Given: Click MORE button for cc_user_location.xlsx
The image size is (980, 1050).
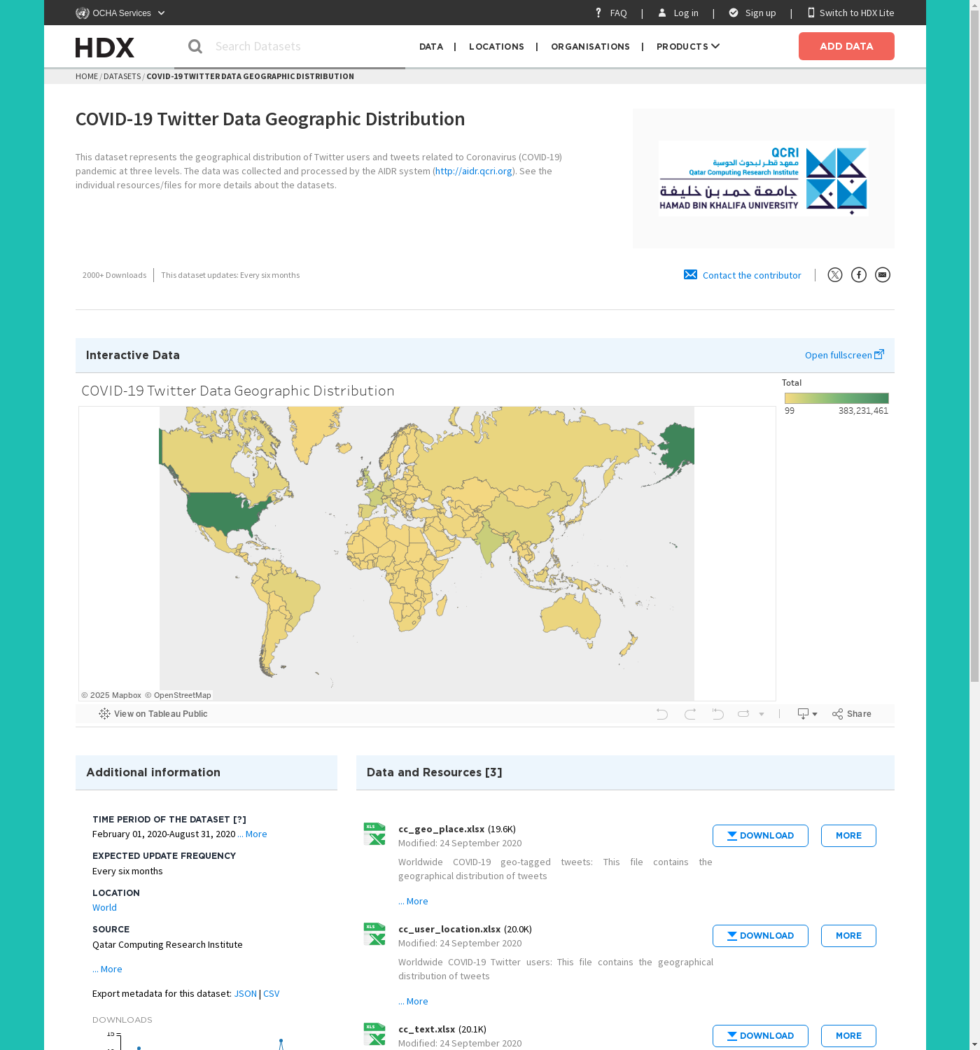Looking at the screenshot, I should coord(848,936).
